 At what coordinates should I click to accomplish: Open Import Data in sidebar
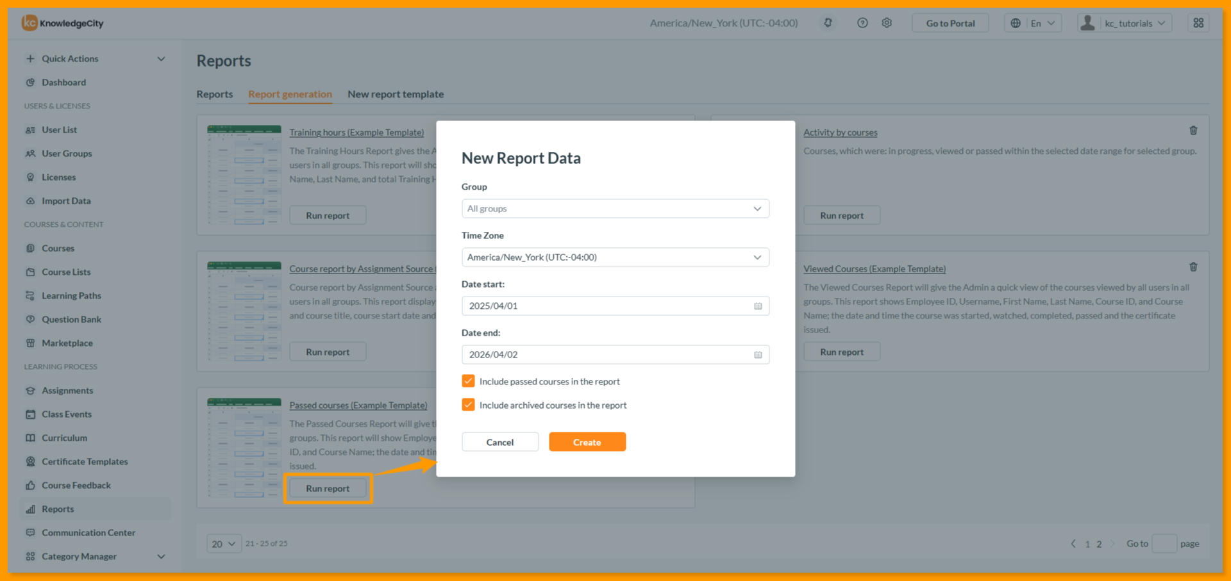[x=66, y=200]
